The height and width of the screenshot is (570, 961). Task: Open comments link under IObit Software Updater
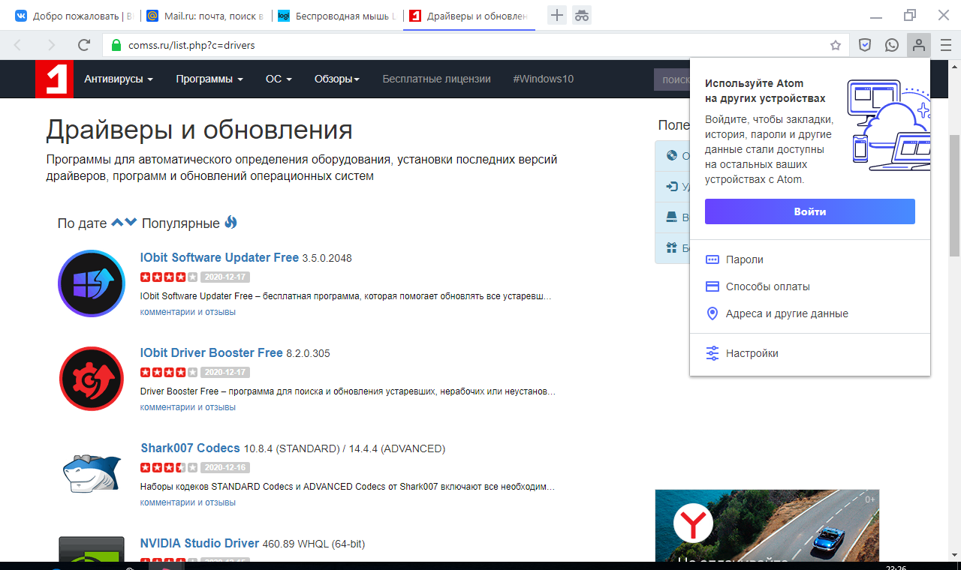click(x=188, y=312)
